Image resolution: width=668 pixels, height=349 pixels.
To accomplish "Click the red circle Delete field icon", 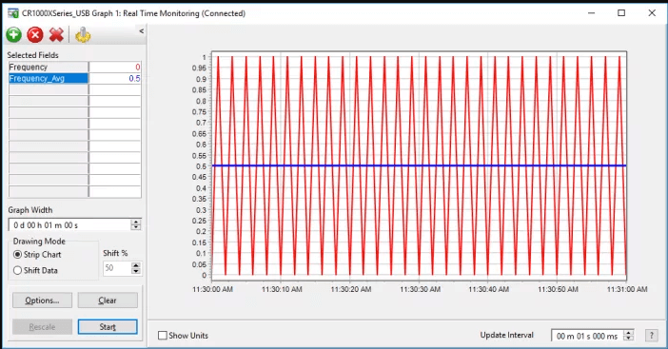I will pos(35,35).
